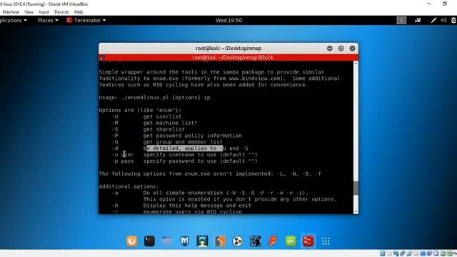This screenshot has width=457, height=257.
Task: Open the workspace indicator number 1
Action: 401,20
